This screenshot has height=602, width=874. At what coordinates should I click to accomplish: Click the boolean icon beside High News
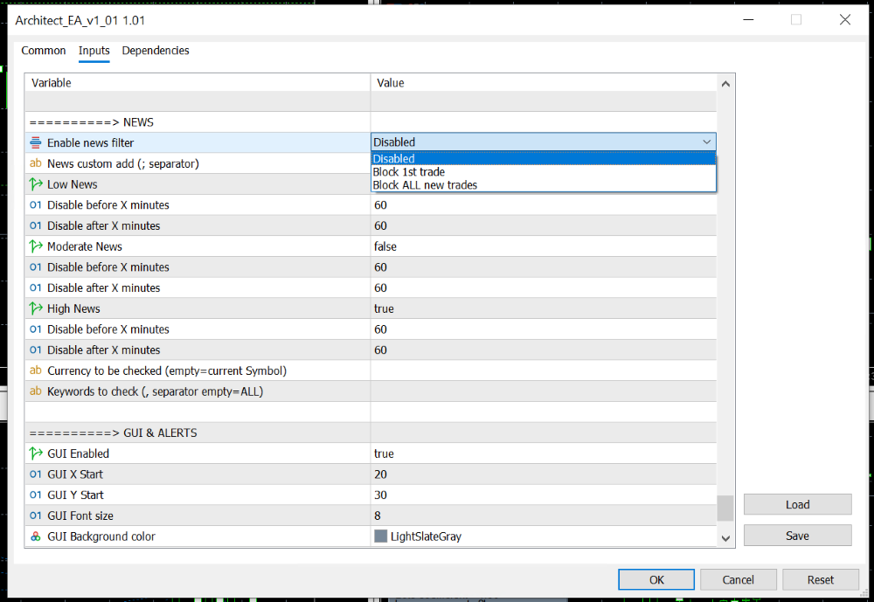36,308
